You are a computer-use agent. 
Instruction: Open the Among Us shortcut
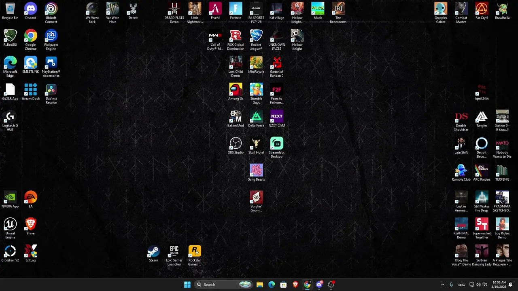coord(236,92)
